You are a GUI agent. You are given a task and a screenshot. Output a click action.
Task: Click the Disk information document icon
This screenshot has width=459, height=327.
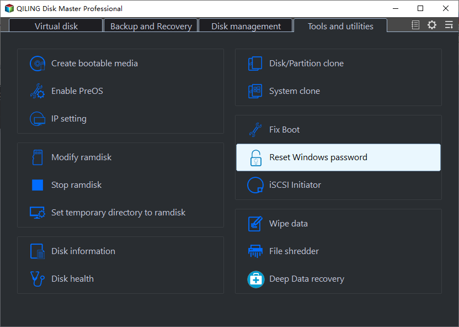pyautogui.click(x=38, y=251)
